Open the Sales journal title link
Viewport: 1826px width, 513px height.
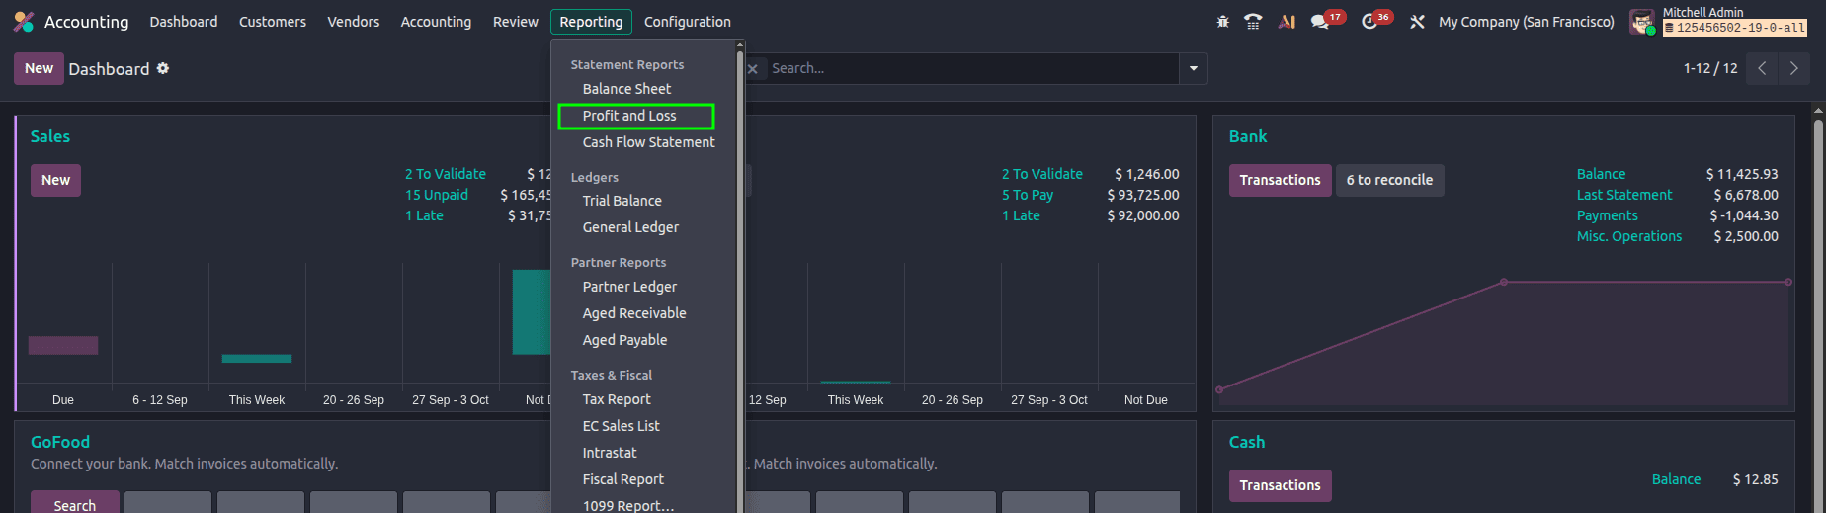tap(50, 136)
